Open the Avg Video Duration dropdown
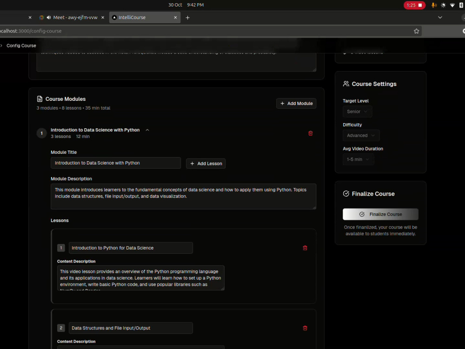 coord(358,159)
